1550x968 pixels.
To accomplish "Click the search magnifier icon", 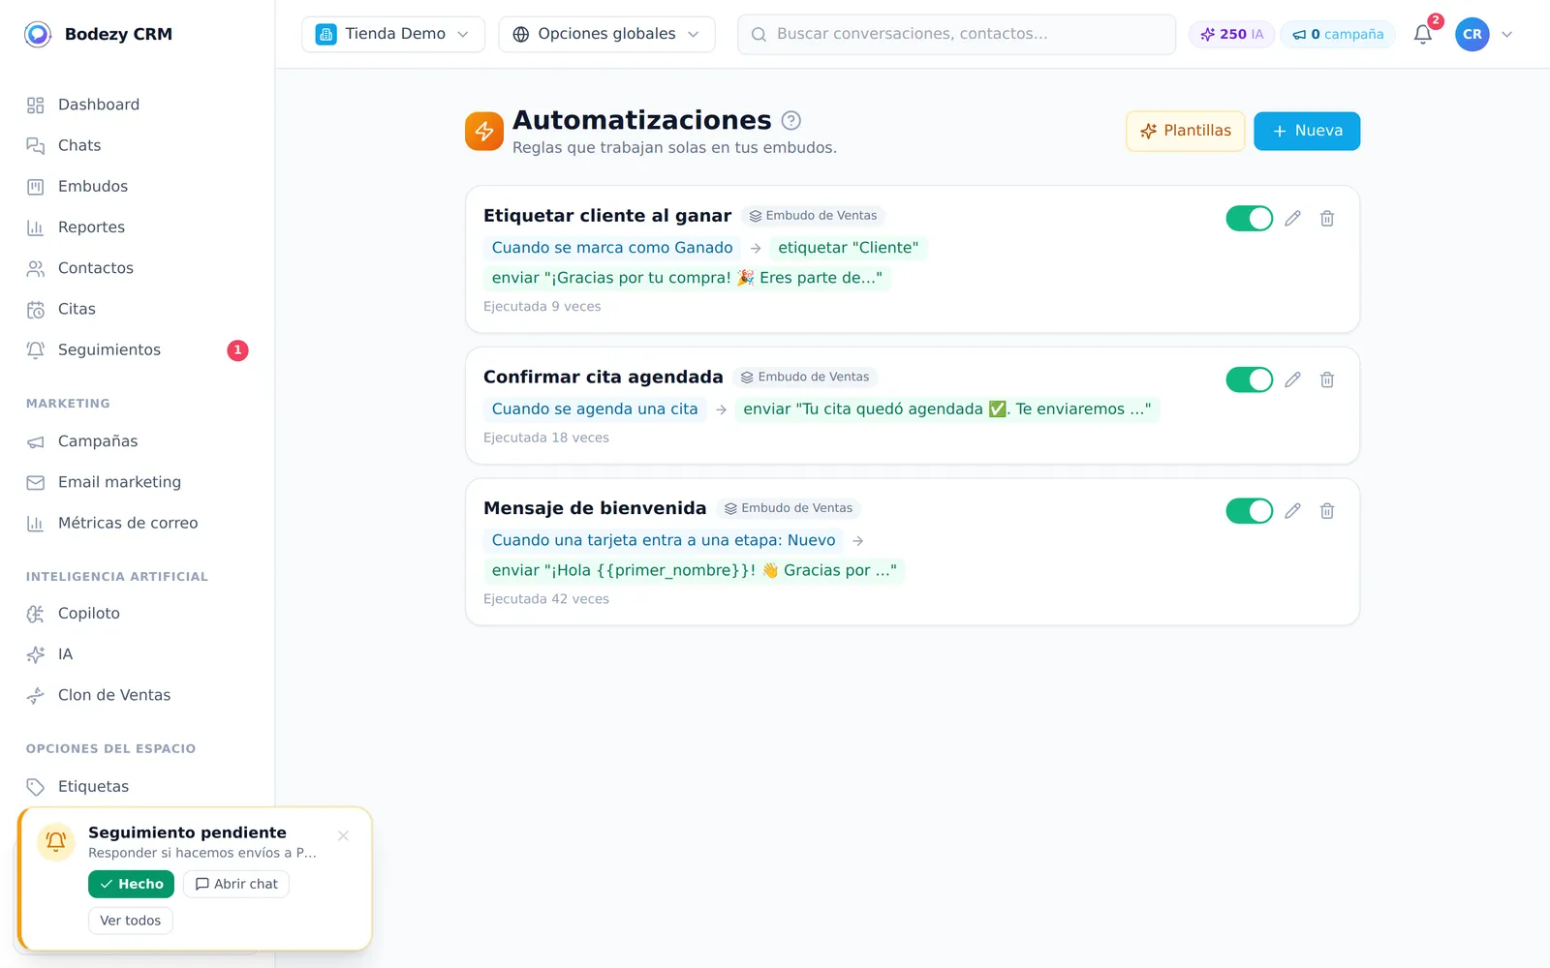I will pos(759,34).
